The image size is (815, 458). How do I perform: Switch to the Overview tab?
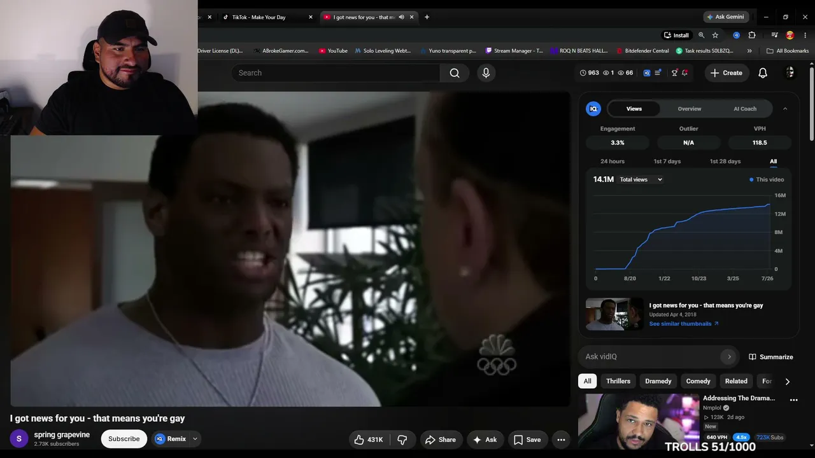click(690, 109)
